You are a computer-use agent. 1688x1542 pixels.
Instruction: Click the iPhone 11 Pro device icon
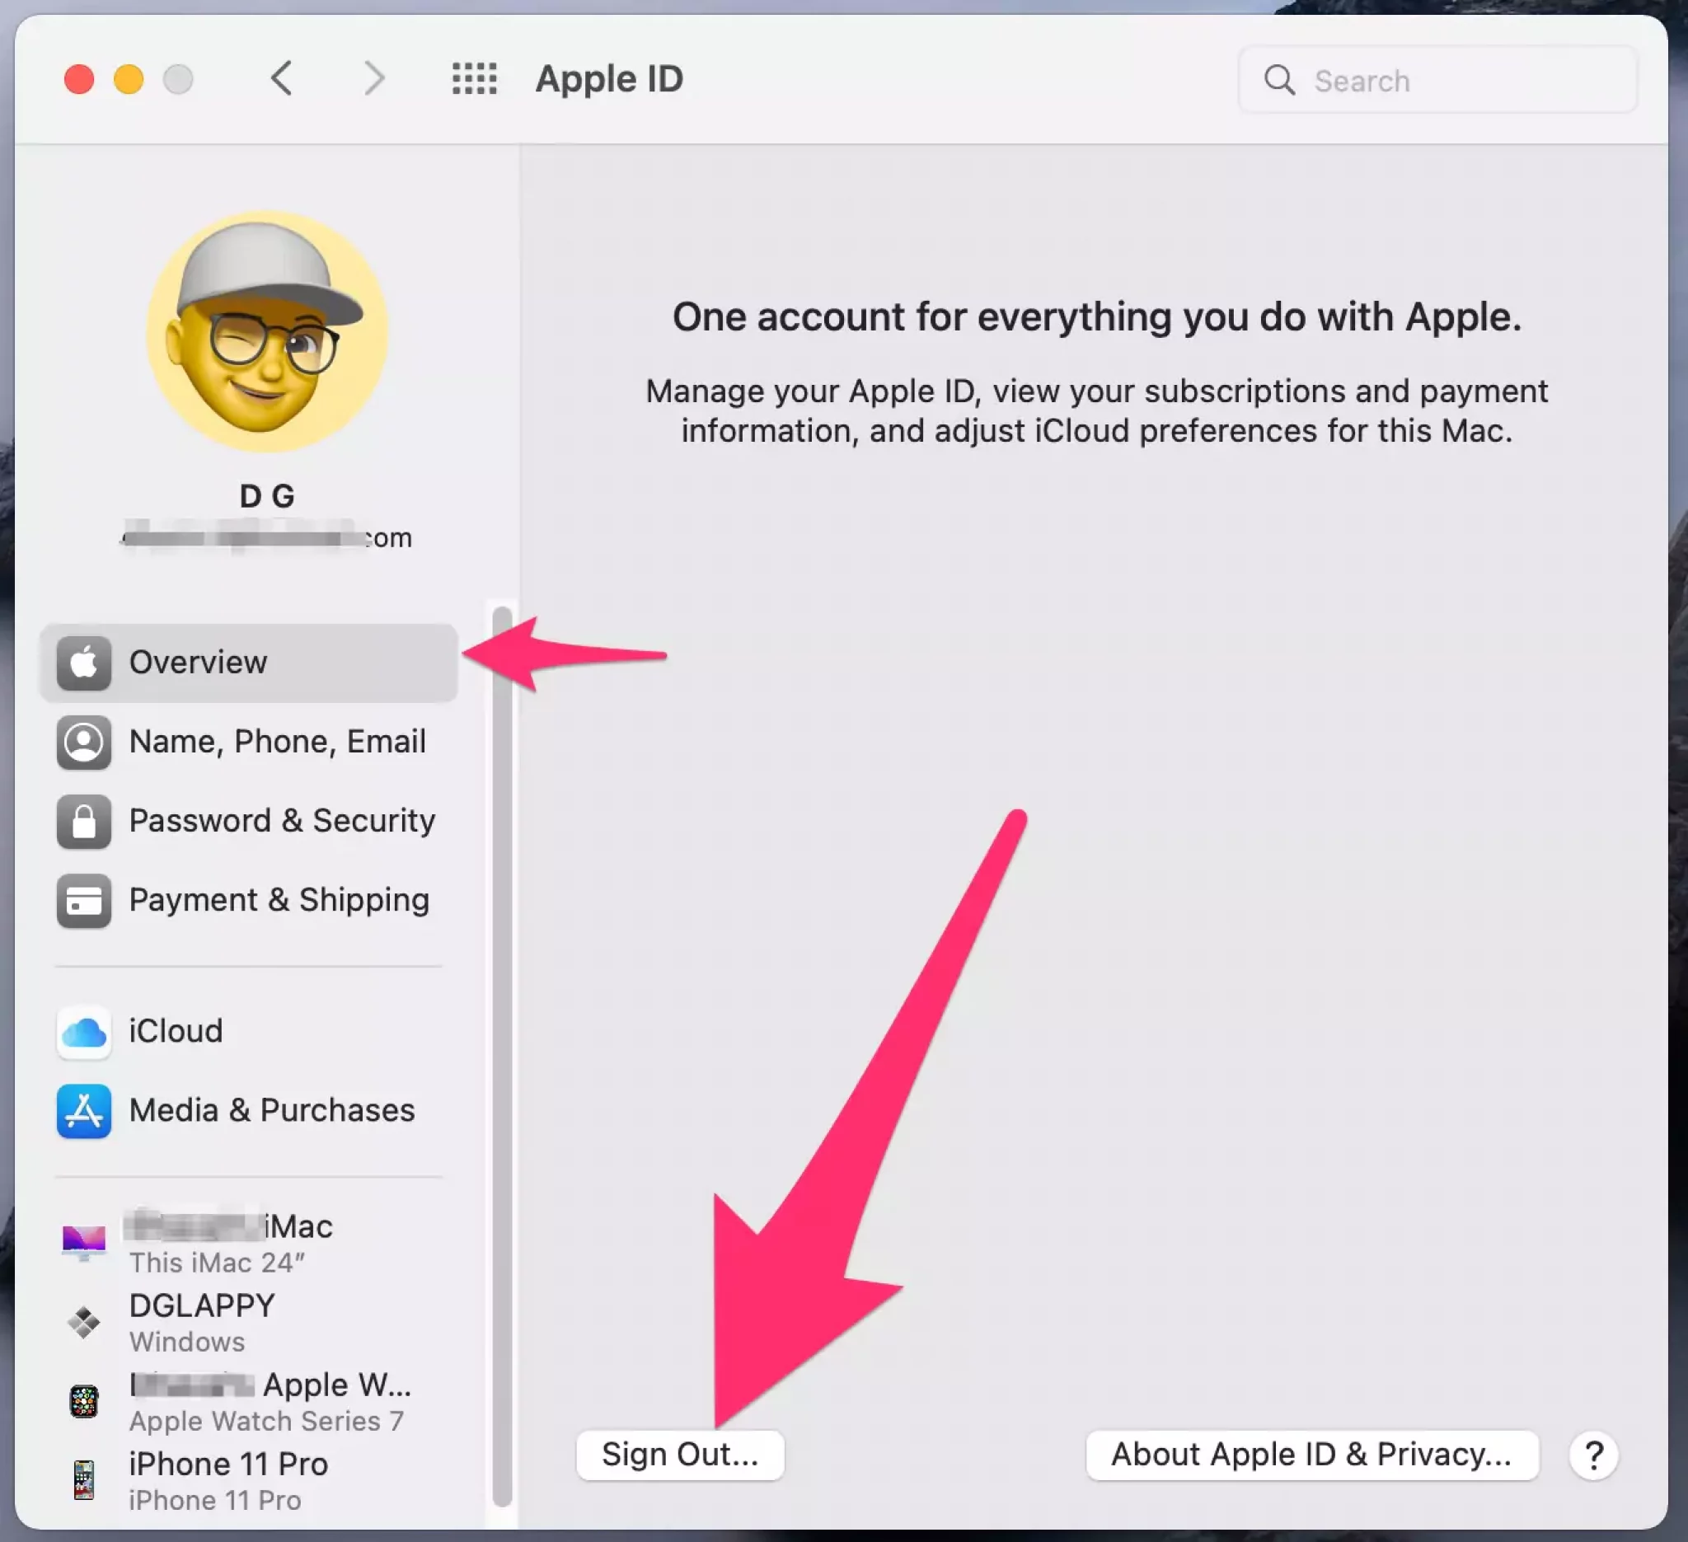(84, 1480)
